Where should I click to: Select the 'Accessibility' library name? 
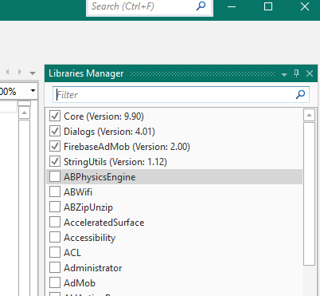click(90, 238)
